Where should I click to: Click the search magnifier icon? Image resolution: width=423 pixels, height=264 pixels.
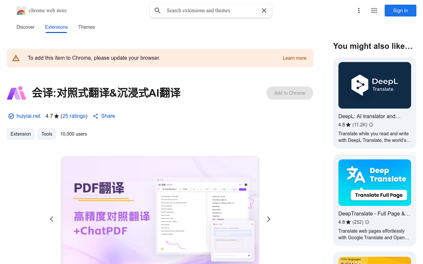point(158,10)
